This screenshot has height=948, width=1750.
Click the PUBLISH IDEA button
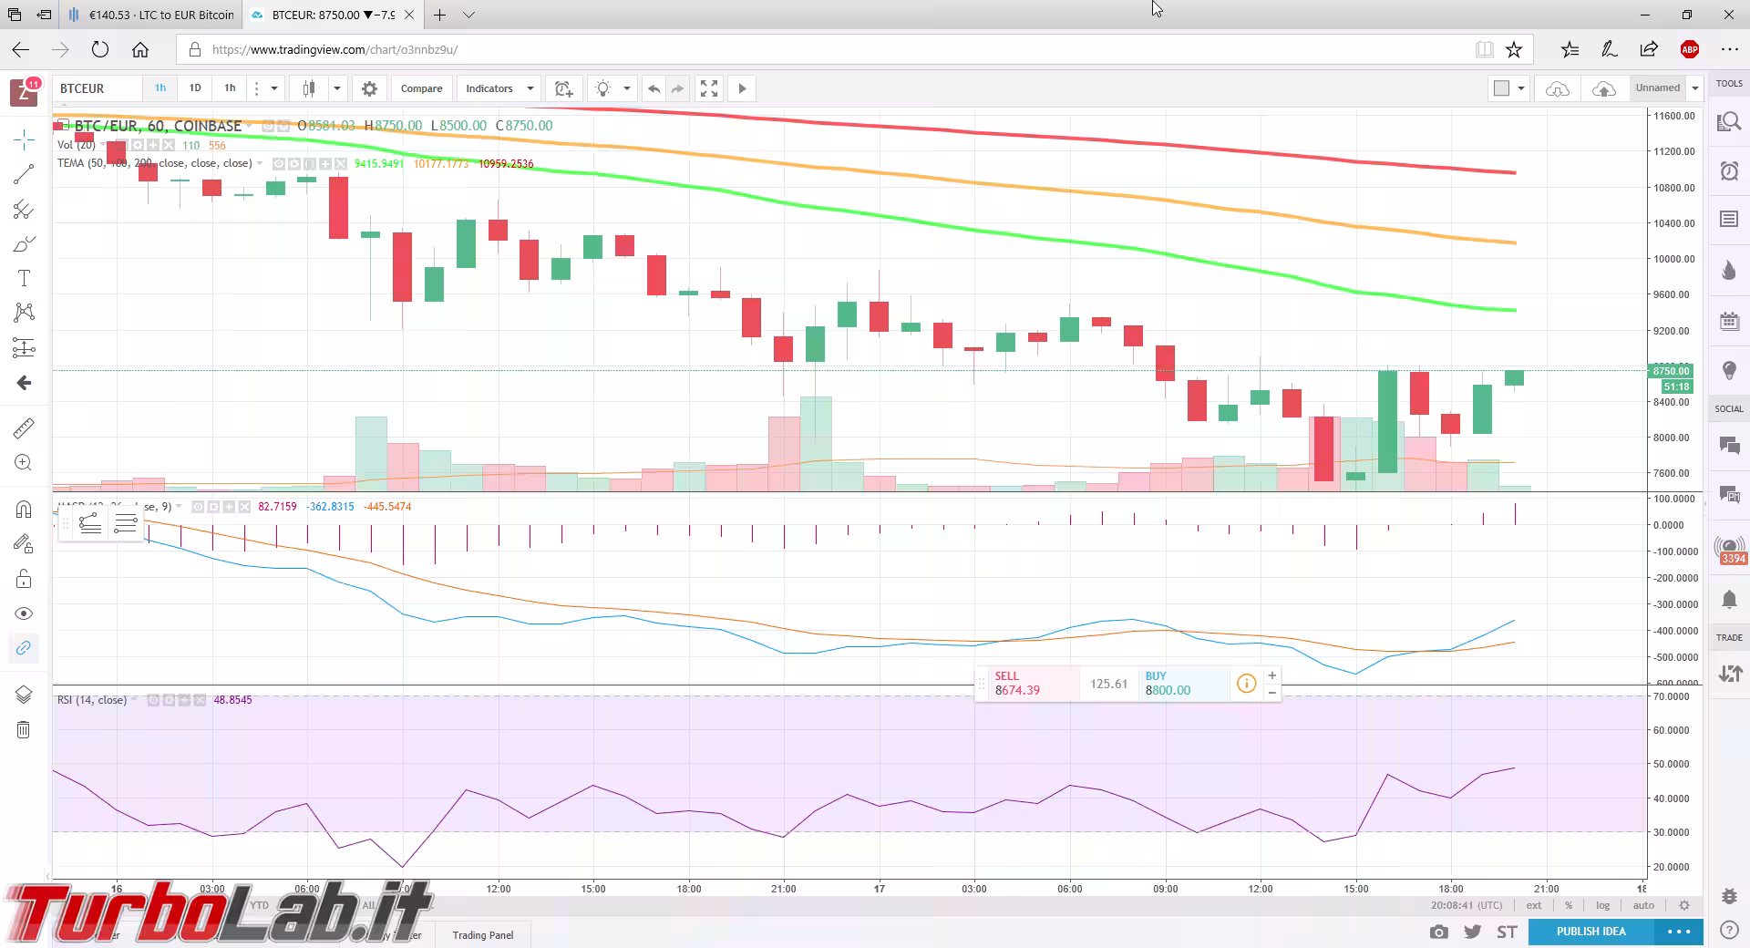click(1590, 932)
